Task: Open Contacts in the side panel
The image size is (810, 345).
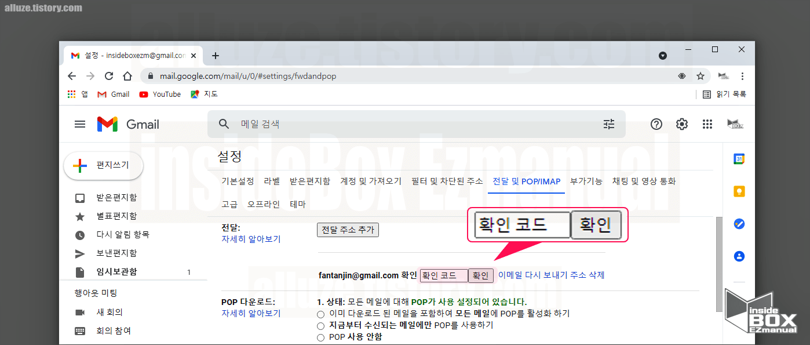Action: click(739, 256)
